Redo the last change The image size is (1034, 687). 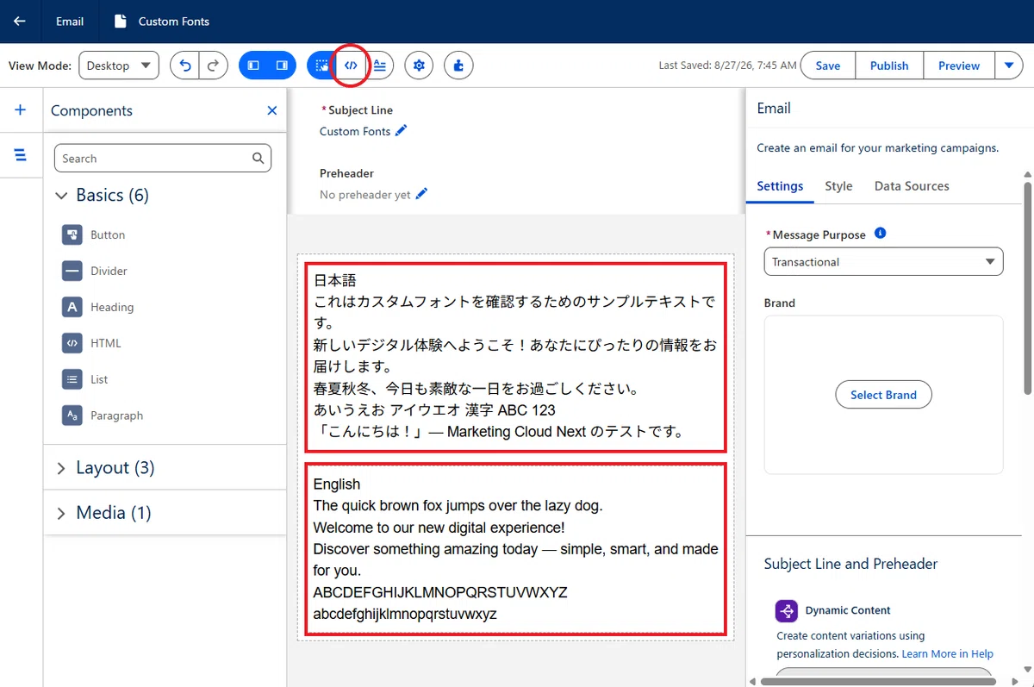[213, 66]
